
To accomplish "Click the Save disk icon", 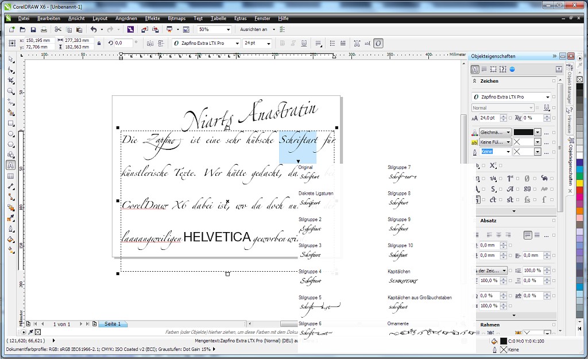I will 33,29.
